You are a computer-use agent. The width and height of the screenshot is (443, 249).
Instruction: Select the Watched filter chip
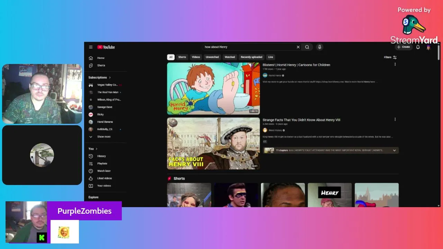(x=230, y=57)
